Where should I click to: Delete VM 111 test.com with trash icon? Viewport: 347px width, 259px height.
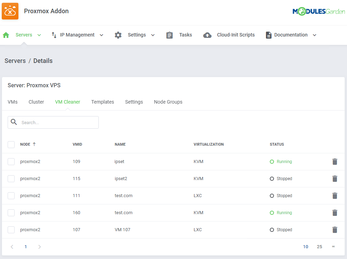pyautogui.click(x=335, y=196)
